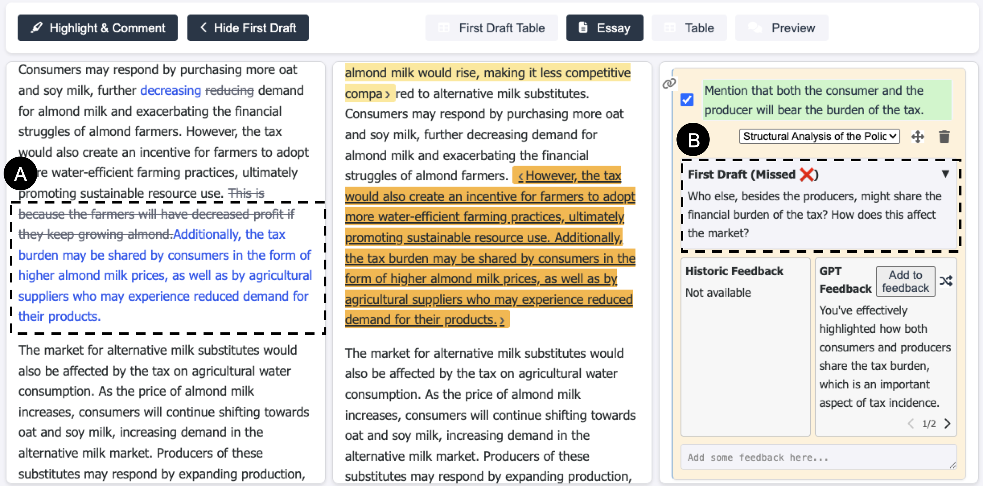The image size is (983, 486).
Task: Click the Highlight & Comment button
Action: pyautogui.click(x=98, y=28)
